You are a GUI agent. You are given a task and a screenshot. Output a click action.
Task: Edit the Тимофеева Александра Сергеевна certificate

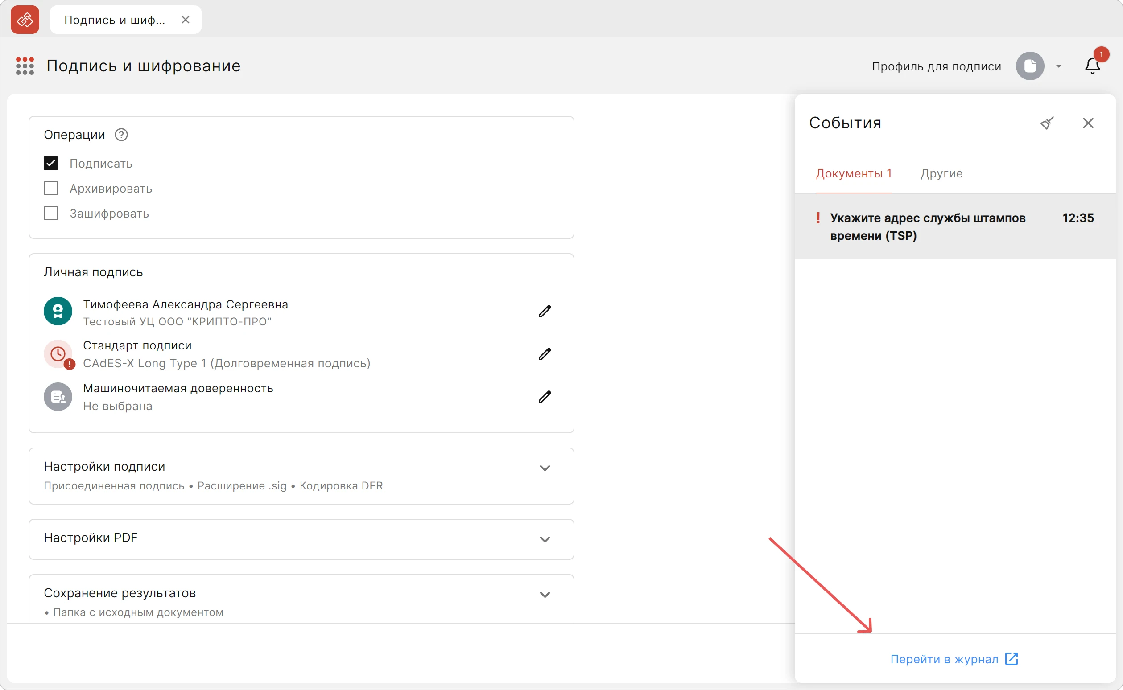tap(545, 311)
